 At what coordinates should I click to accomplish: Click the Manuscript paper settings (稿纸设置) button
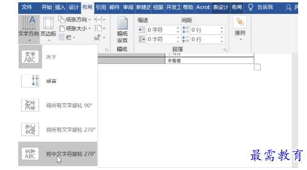point(122,30)
